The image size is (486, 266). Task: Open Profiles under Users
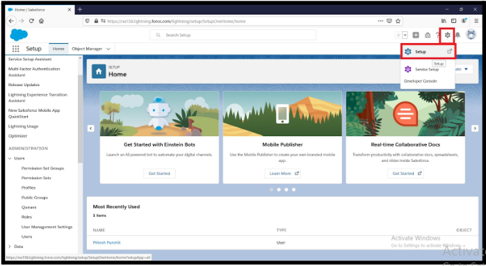(x=29, y=188)
